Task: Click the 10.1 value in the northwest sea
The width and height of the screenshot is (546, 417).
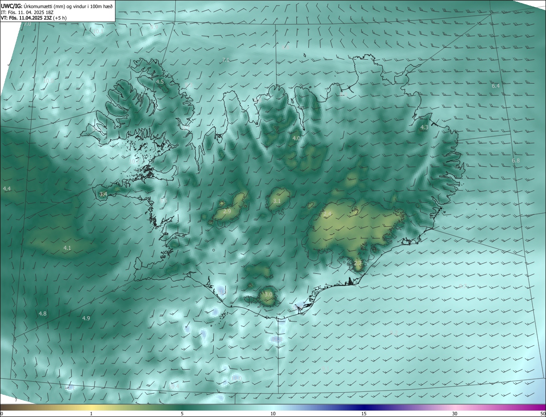Action: point(98,32)
